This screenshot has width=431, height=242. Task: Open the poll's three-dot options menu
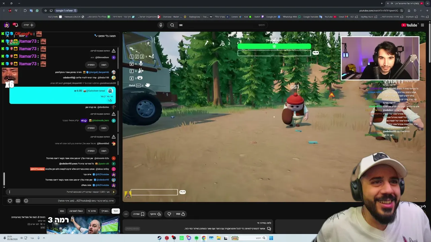point(9,192)
